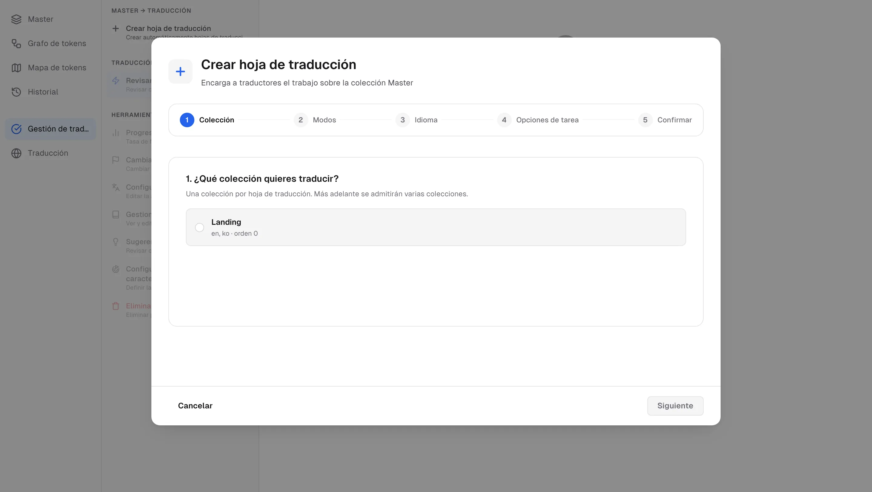Viewport: 872px width, 492px height.
Task: Click the "en, ko · orden 0" text
Action: pyautogui.click(x=235, y=234)
